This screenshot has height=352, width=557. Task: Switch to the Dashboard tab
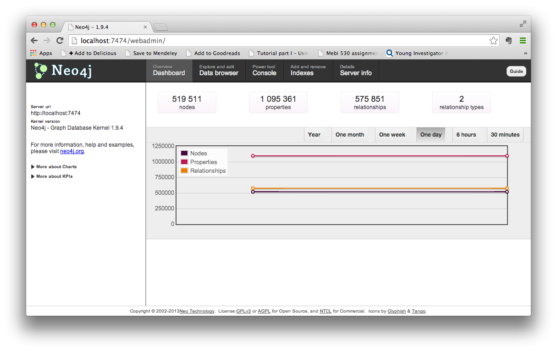tap(169, 71)
